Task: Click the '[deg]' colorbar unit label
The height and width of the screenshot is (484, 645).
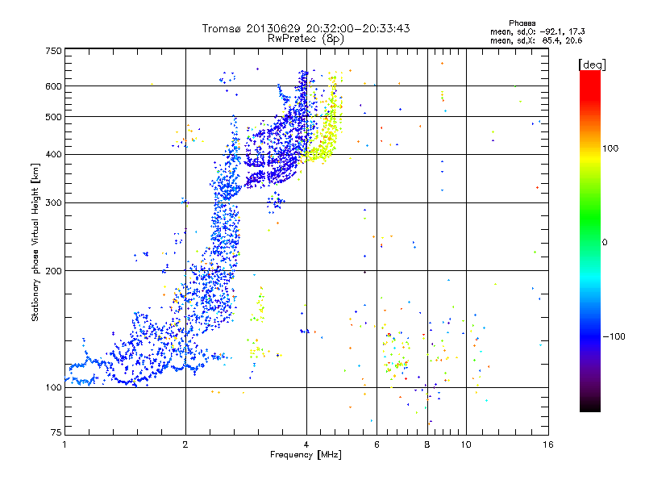Action: tap(592, 65)
